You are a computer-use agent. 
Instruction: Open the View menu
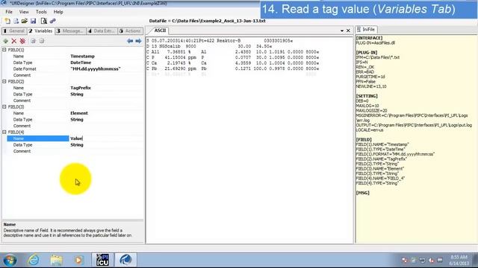pos(24,12)
